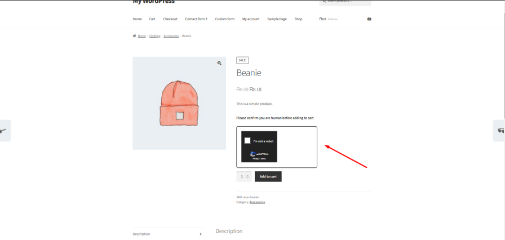Click the Rs 0 cart total
The width and height of the screenshot is (505, 240).
click(x=322, y=19)
